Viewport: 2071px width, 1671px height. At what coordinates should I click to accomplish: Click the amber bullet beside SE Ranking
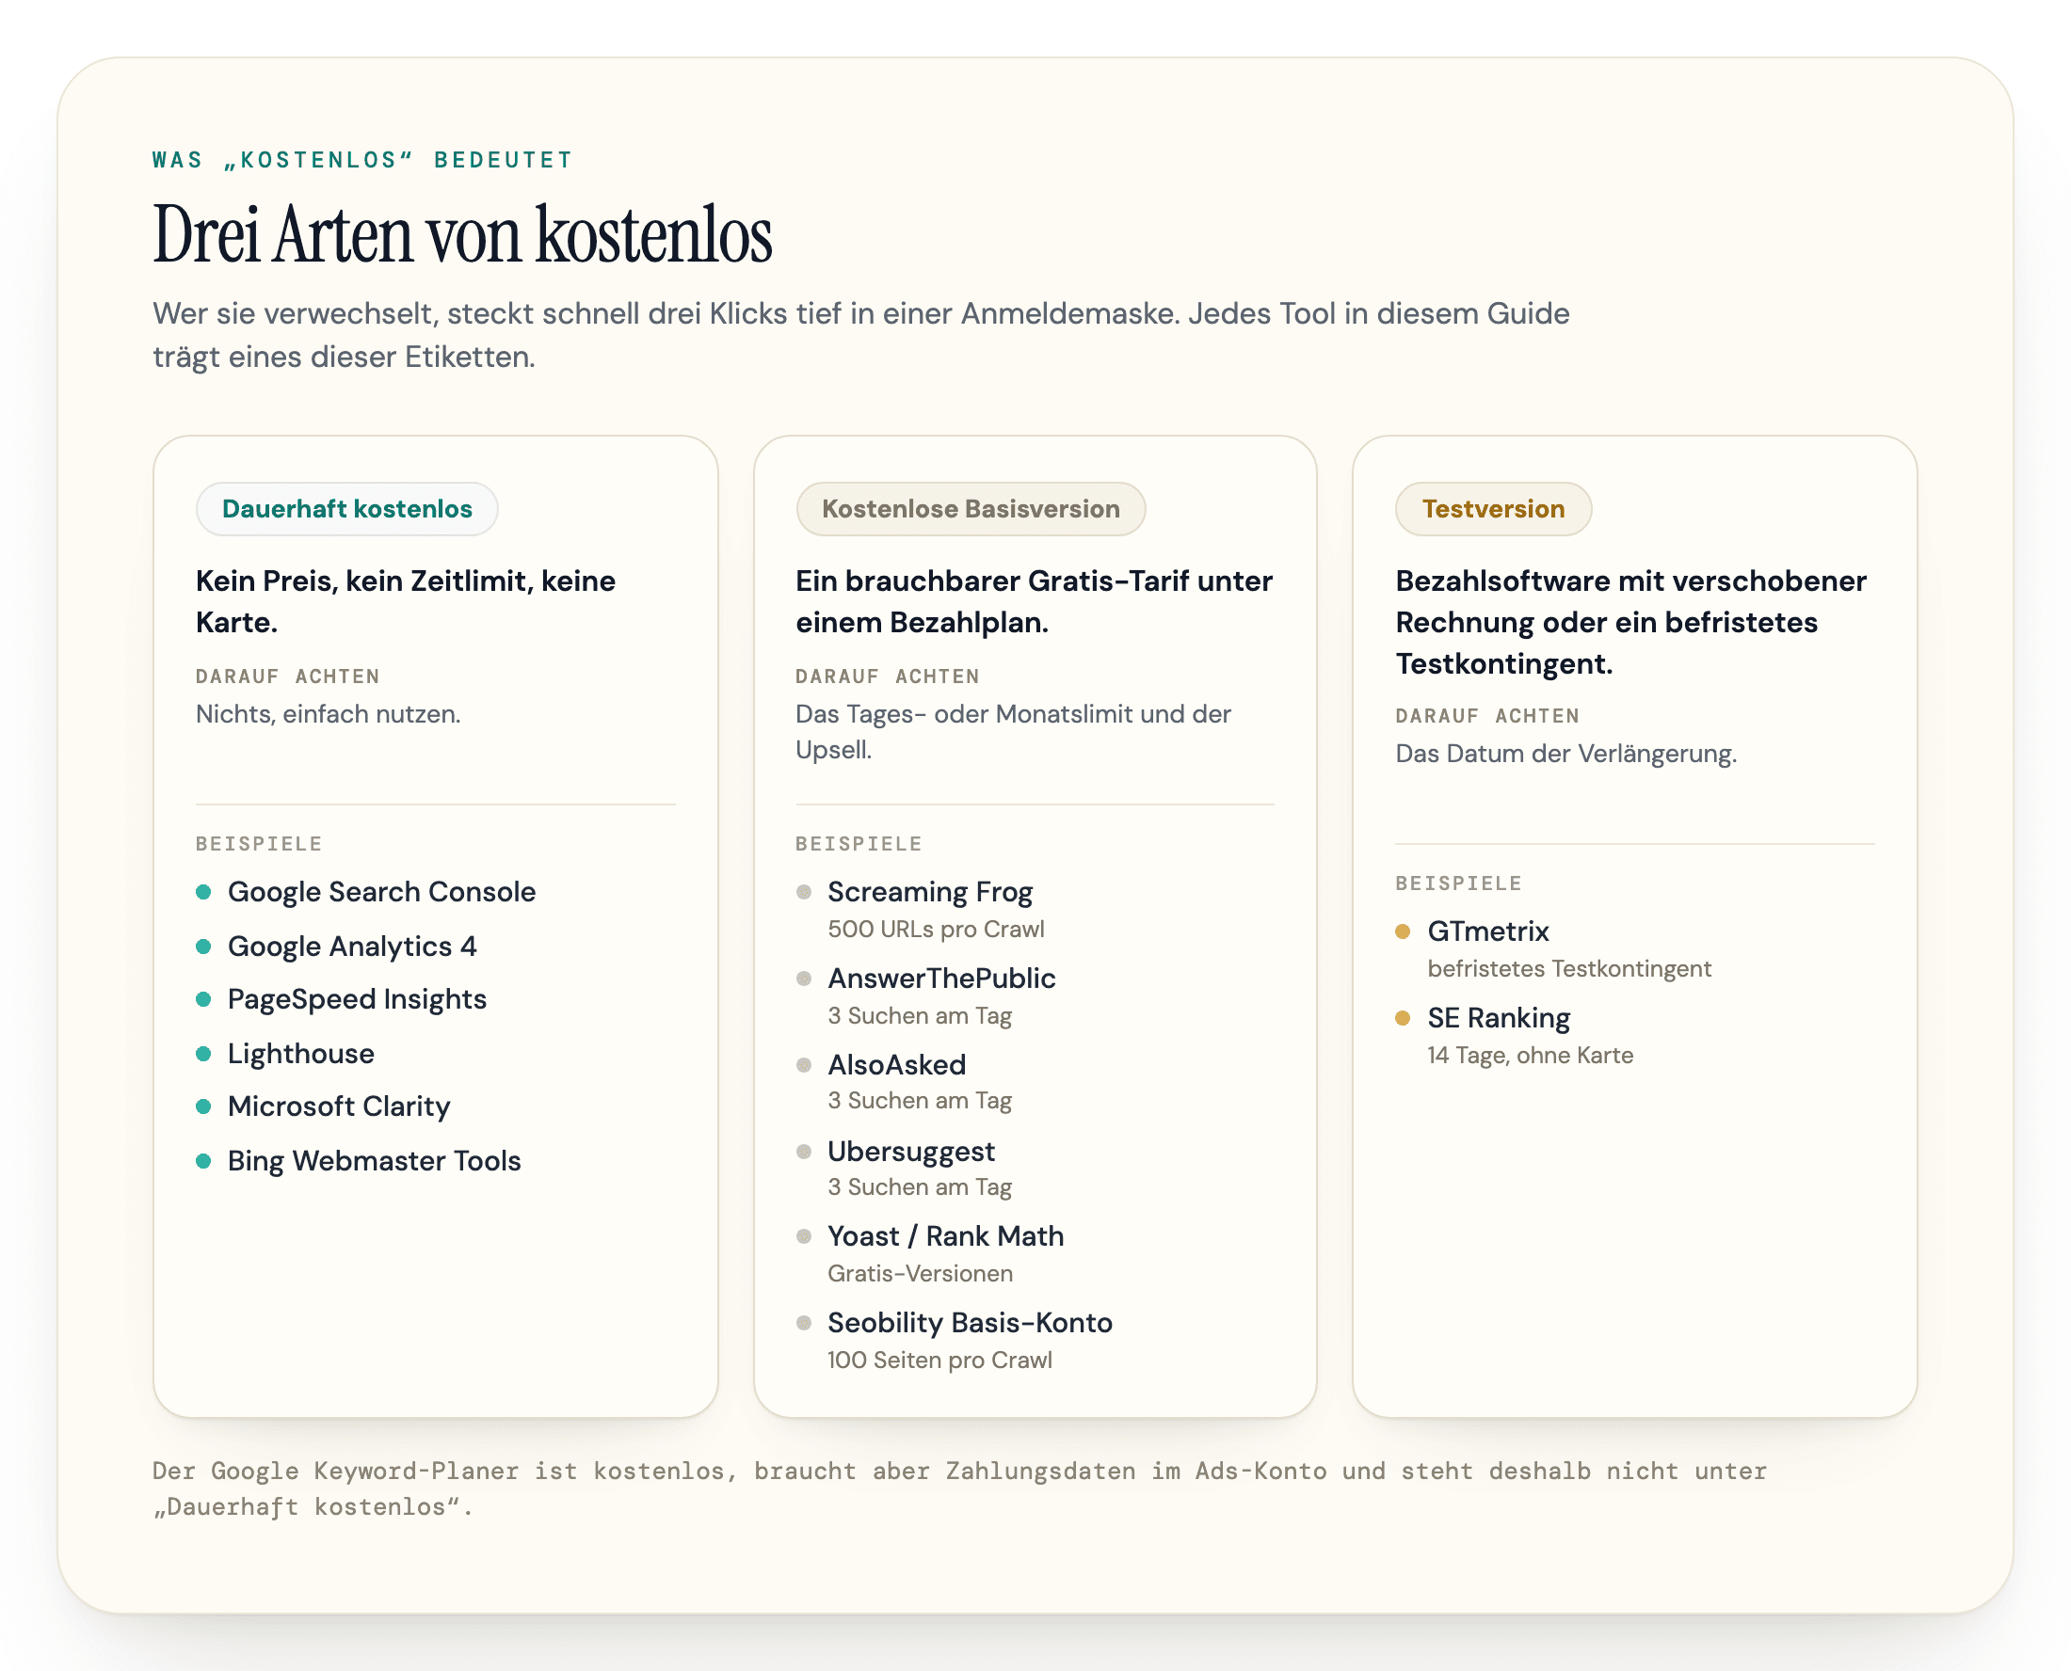[1402, 1018]
